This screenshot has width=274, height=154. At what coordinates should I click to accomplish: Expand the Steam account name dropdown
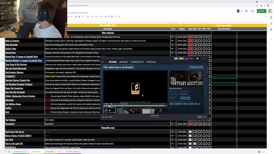191,59
